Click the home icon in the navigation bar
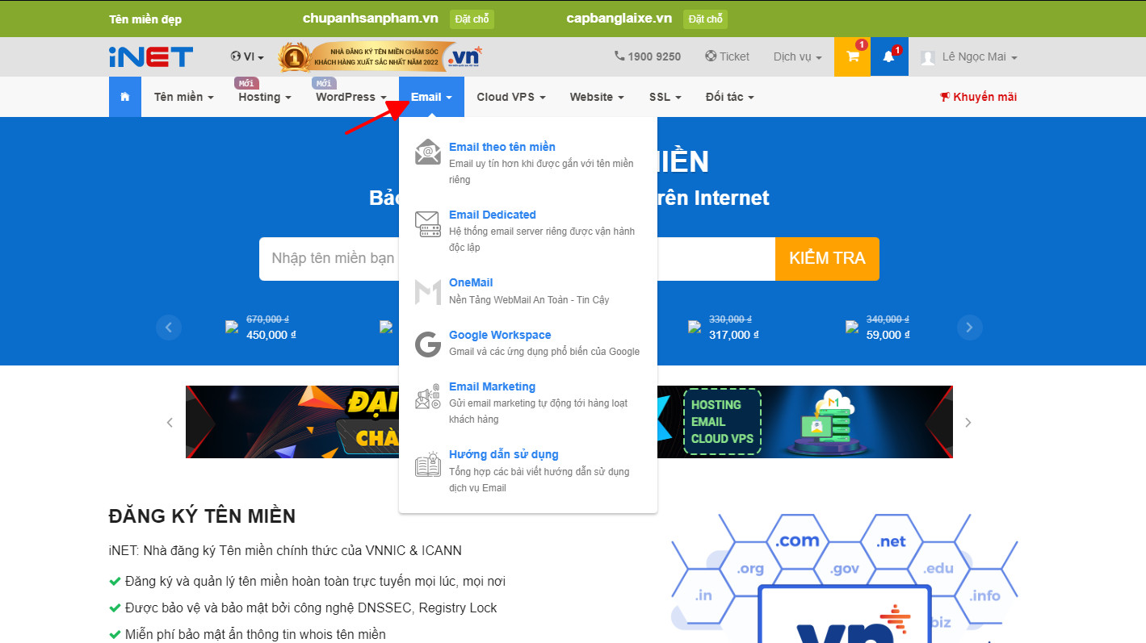Screen dimensions: 1146x643 (124, 96)
